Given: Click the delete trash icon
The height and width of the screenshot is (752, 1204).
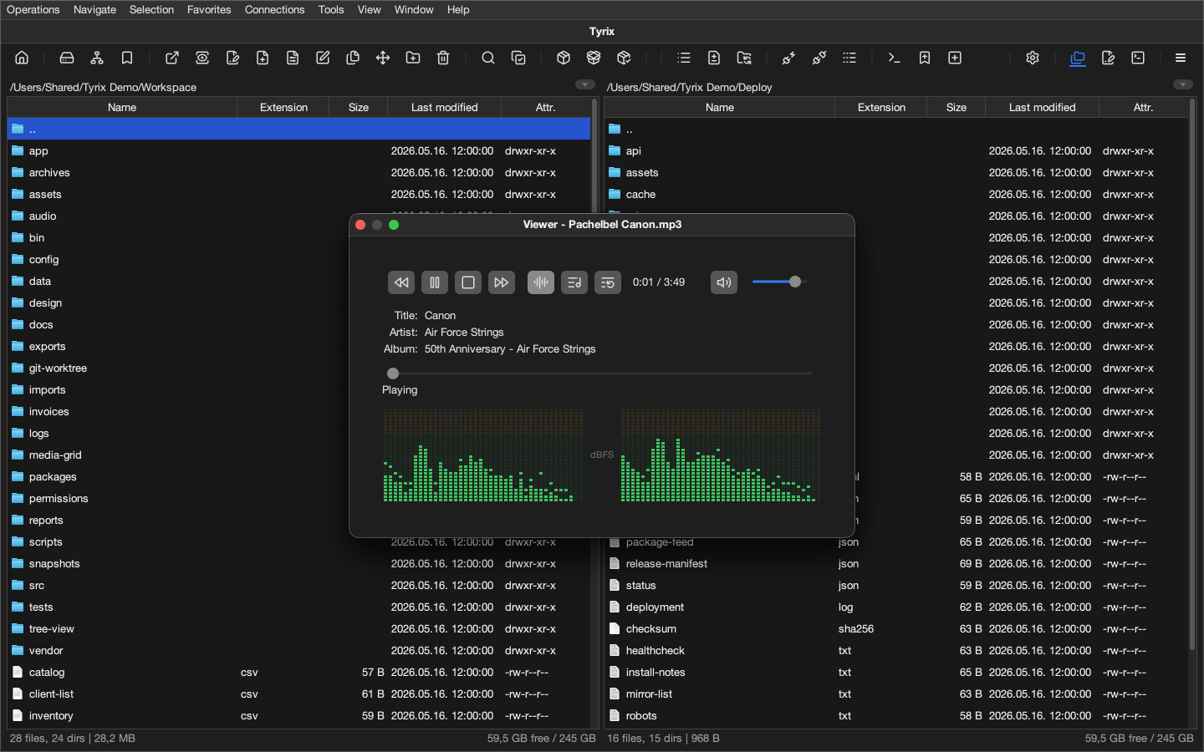Looking at the screenshot, I should [x=443, y=58].
